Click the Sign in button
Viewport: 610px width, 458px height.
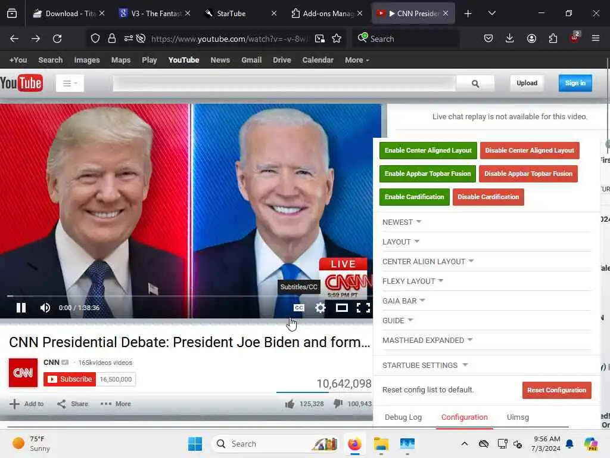pyautogui.click(x=575, y=83)
